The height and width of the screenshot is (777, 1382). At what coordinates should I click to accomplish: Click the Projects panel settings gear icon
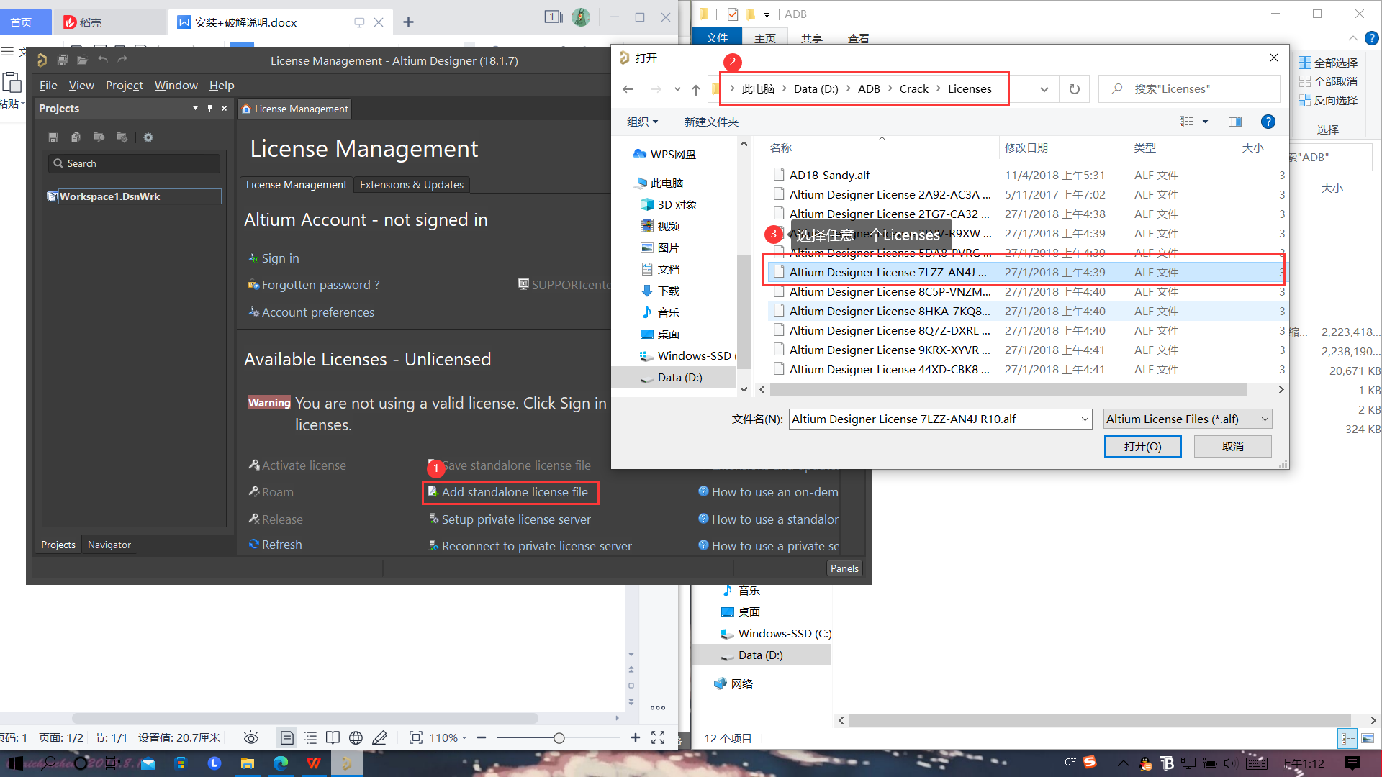point(148,137)
